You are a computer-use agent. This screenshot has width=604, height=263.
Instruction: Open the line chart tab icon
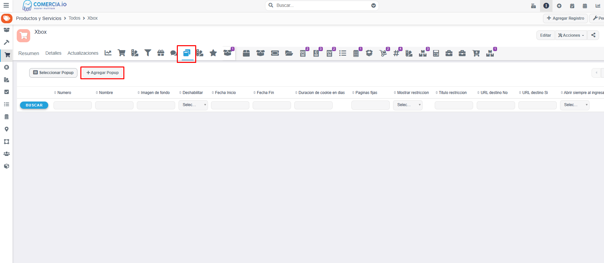[108, 53]
